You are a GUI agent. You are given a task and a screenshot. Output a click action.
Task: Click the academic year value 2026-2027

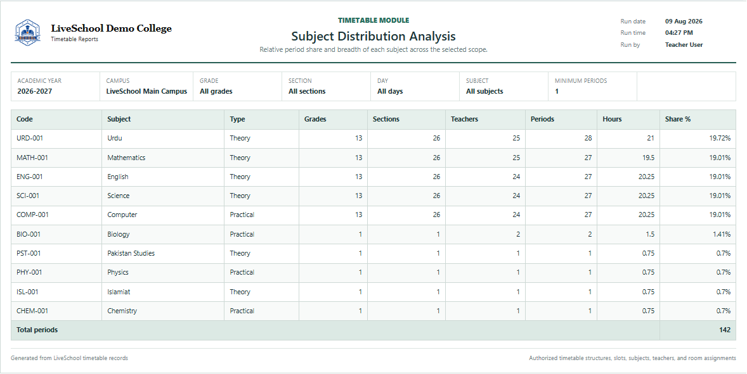click(x=35, y=91)
